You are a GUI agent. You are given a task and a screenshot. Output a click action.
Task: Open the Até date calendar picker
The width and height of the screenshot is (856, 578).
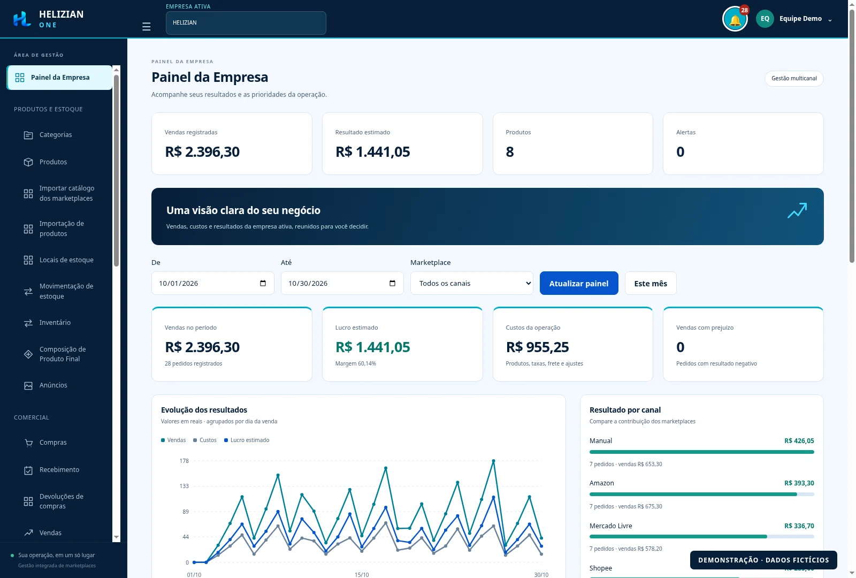click(392, 283)
